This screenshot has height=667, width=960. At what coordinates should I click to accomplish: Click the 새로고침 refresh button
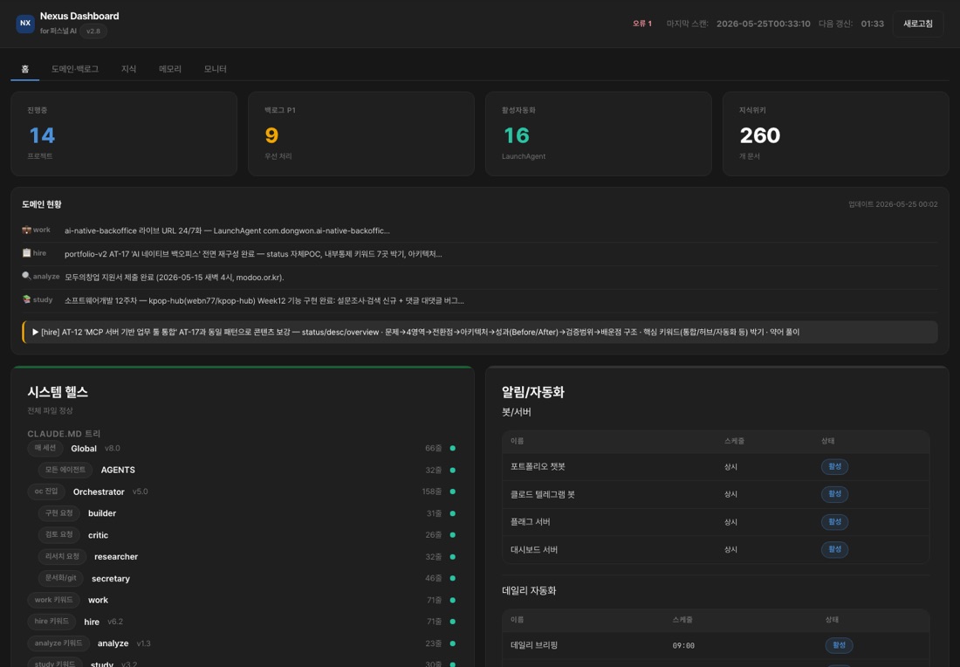(x=918, y=24)
